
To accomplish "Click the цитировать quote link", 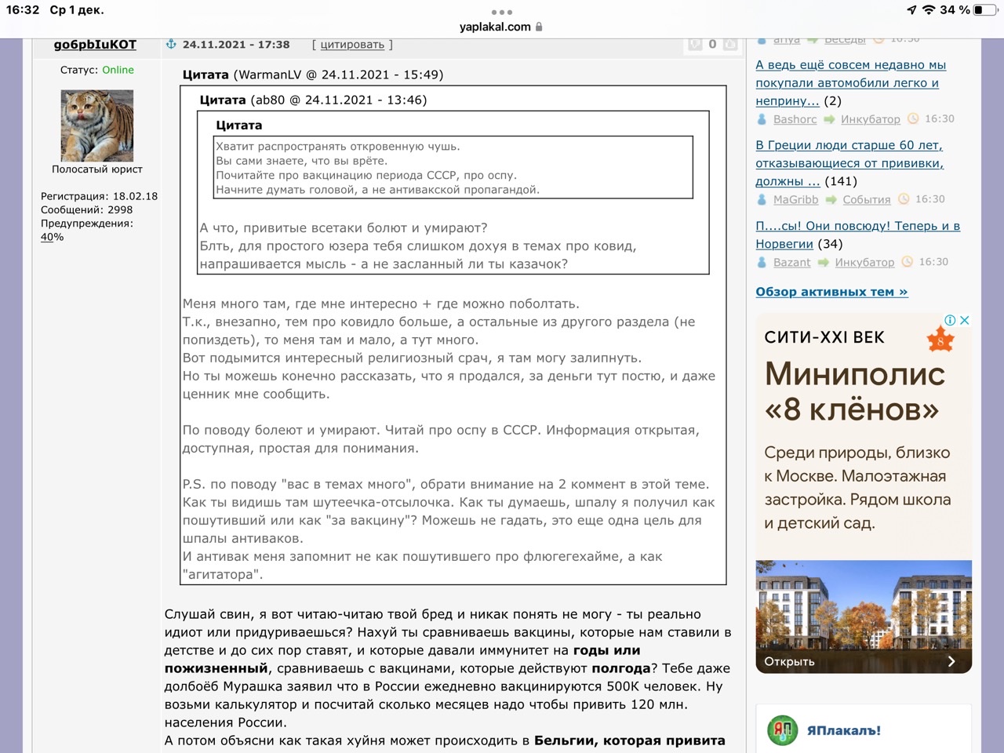I will (x=352, y=45).
